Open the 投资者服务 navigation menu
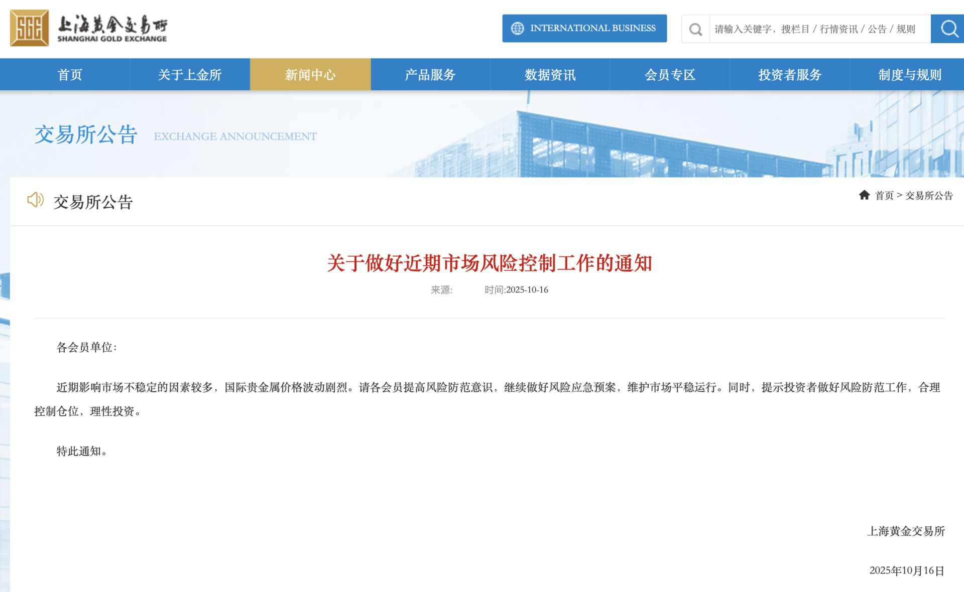The image size is (964, 592). (790, 75)
